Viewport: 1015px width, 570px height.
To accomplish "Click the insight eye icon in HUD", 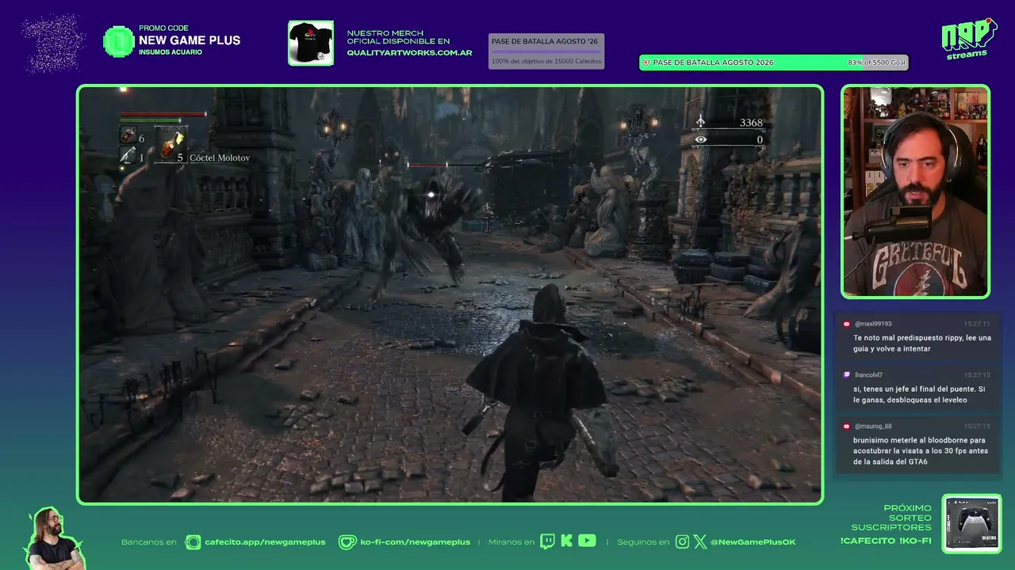I will coord(700,140).
